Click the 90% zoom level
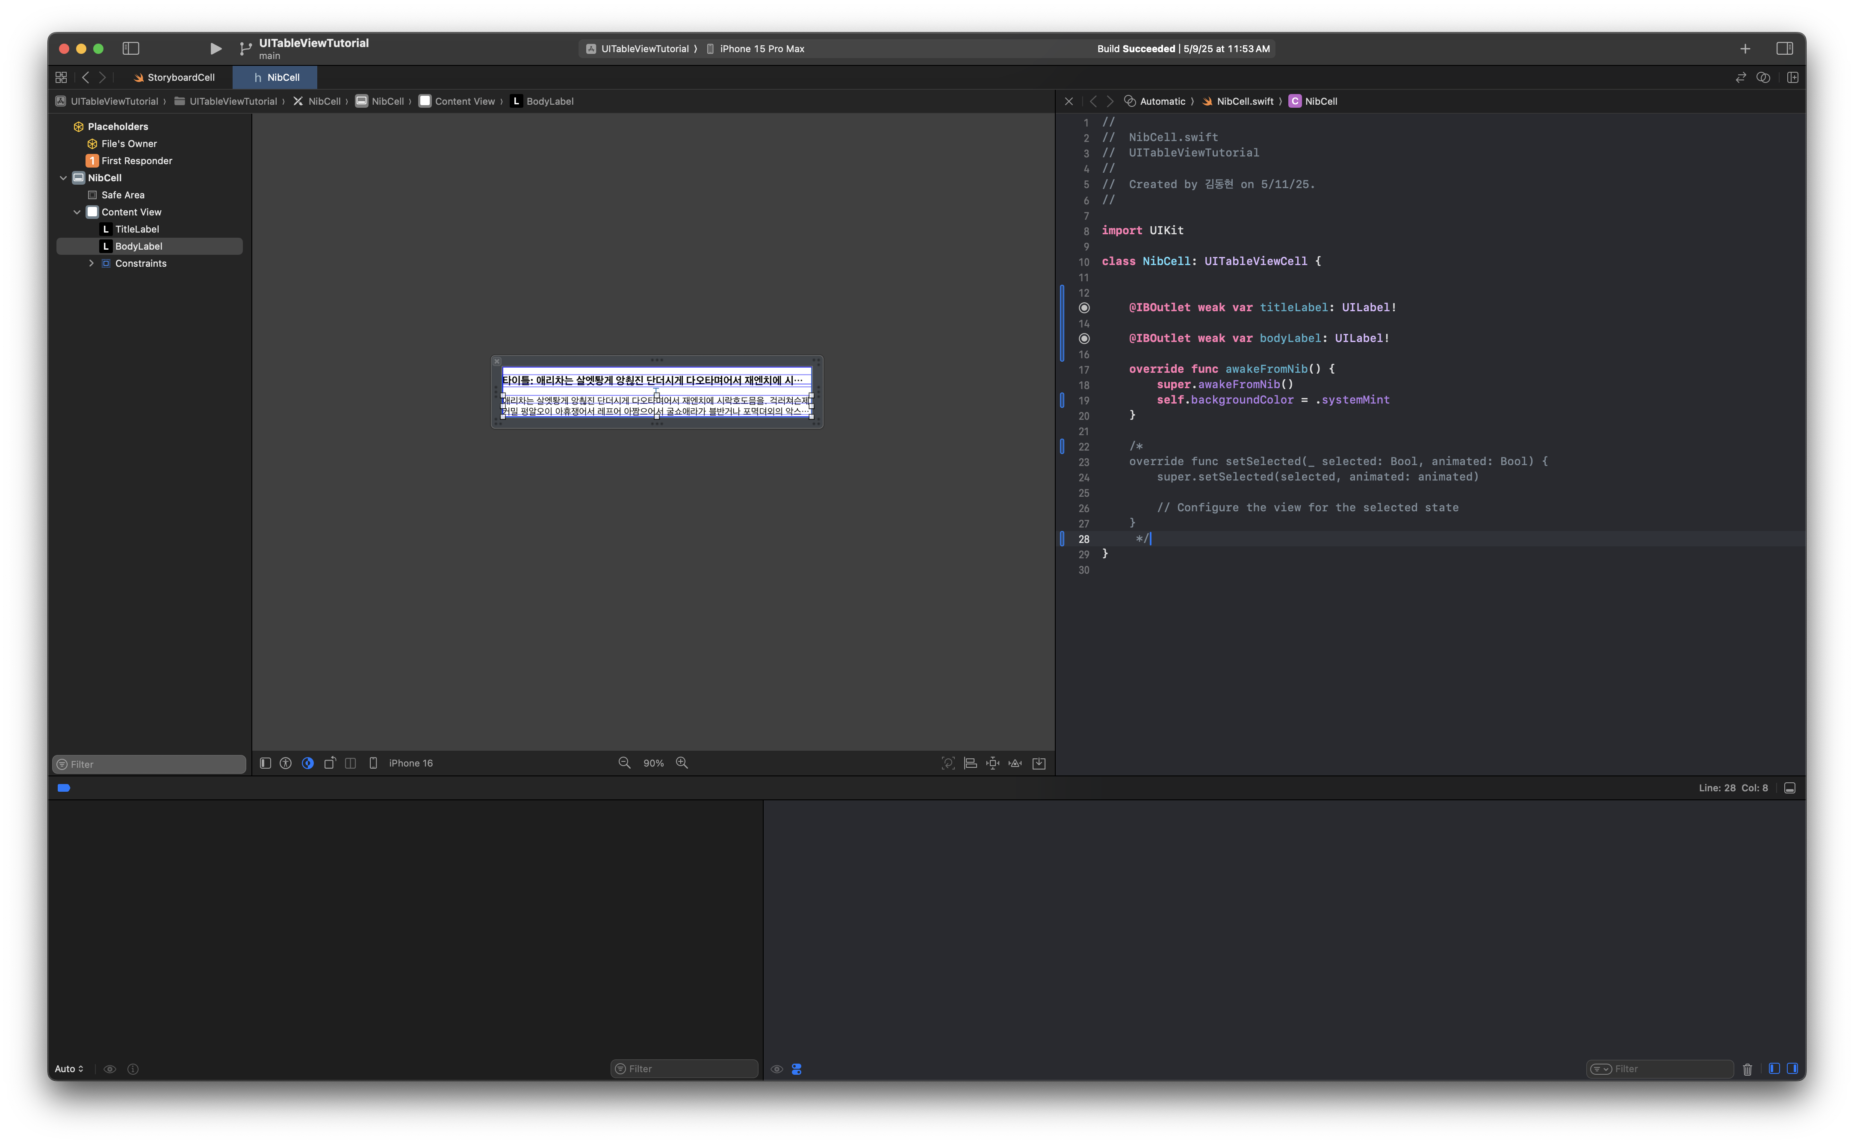This screenshot has width=1854, height=1144. point(653,764)
